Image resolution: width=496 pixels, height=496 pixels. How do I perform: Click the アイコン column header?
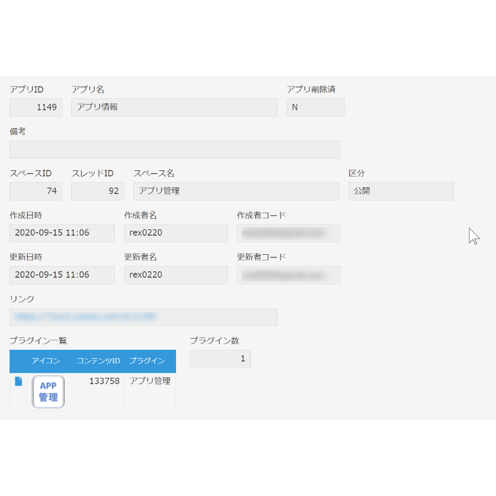click(45, 361)
